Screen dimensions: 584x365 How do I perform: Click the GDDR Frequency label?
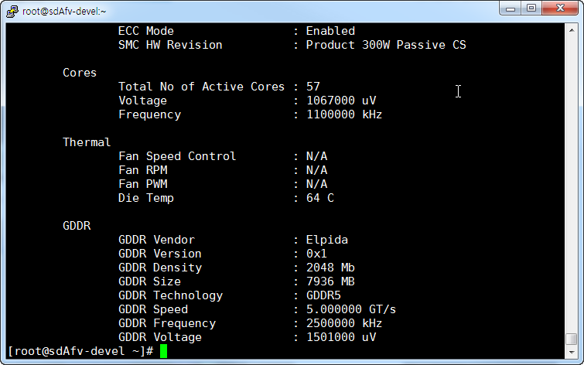(x=167, y=323)
